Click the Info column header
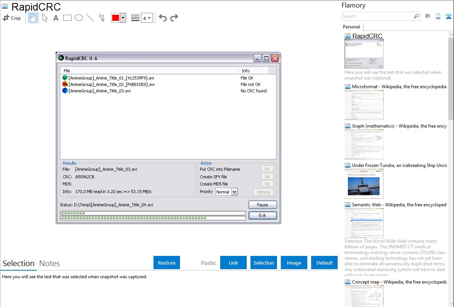The image size is (454, 307). (254, 71)
